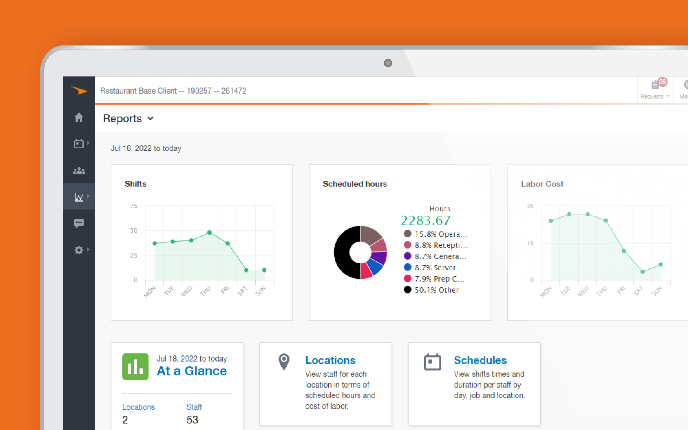This screenshot has width=688, height=430.
Task: Click the Locations map pin icon
Action: click(284, 362)
